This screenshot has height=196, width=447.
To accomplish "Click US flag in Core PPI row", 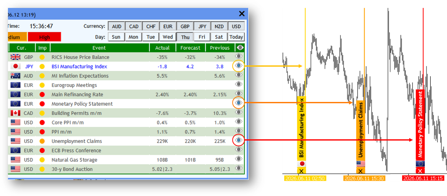I will [15, 122].
